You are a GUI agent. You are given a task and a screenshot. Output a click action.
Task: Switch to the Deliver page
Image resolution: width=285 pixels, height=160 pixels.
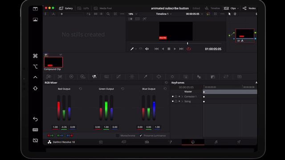tap(239, 142)
